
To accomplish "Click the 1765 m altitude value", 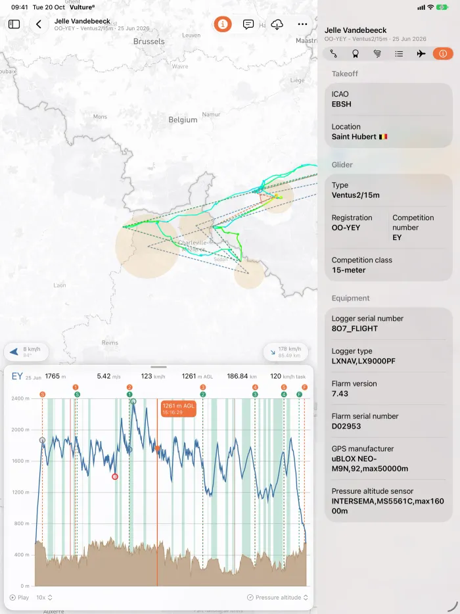I will pyautogui.click(x=55, y=376).
